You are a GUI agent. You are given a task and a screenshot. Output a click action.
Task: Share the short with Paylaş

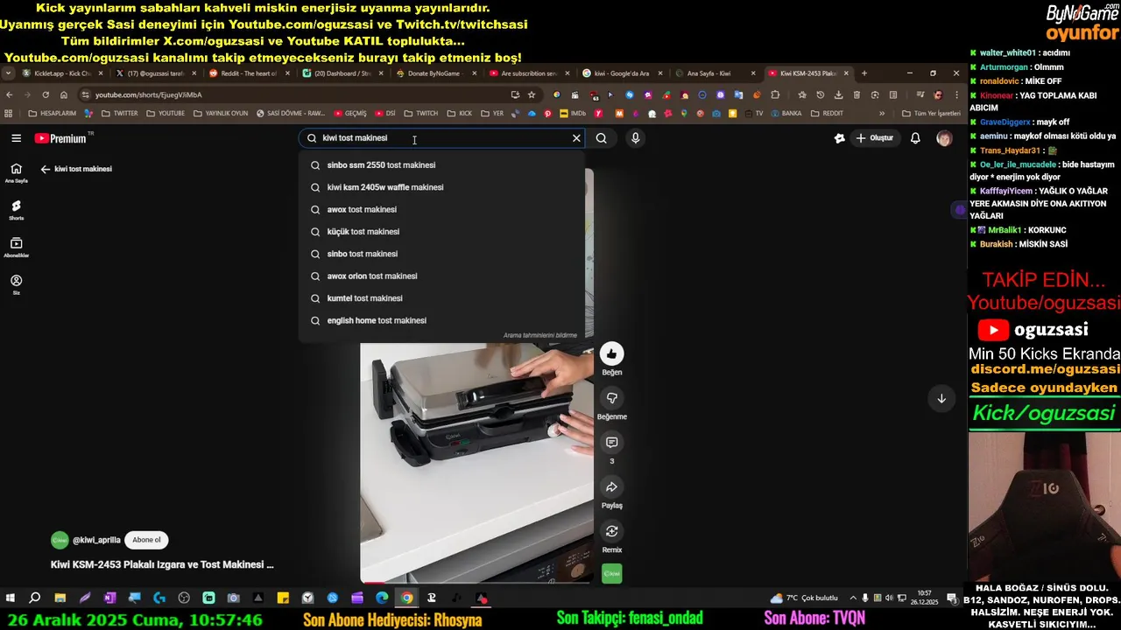tap(611, 487)
